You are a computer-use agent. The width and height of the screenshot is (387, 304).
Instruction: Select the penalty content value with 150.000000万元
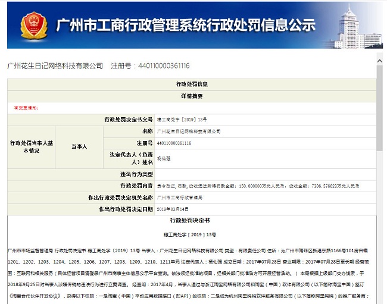258,186
